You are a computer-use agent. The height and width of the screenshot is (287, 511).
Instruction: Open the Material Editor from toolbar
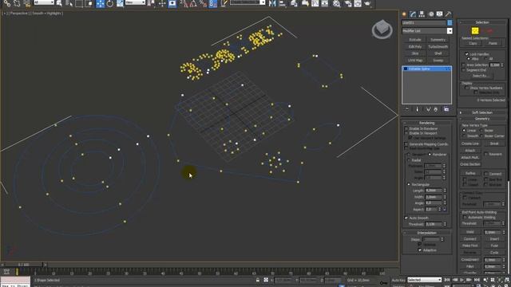click(336, 3)
